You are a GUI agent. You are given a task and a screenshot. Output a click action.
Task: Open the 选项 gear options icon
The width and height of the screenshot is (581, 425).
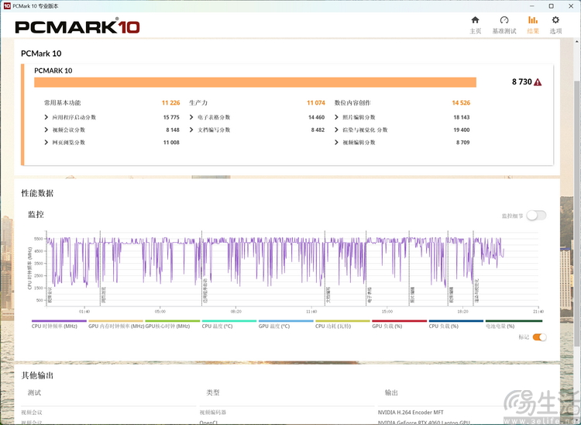pos(555,20)
